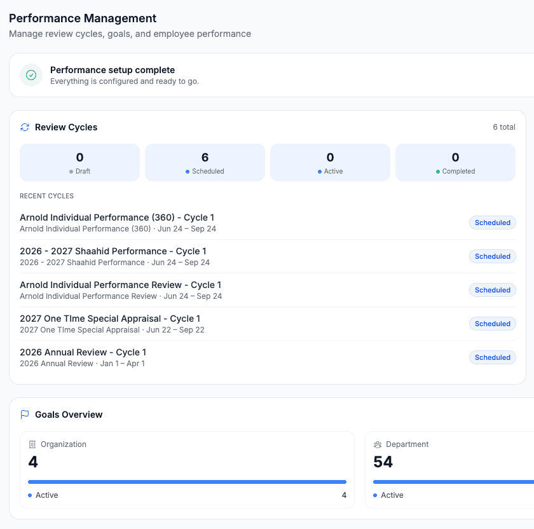The image size is (534, 529).
Task: Click the green checkmark setup complete icon
Action: tap(31, 75)
